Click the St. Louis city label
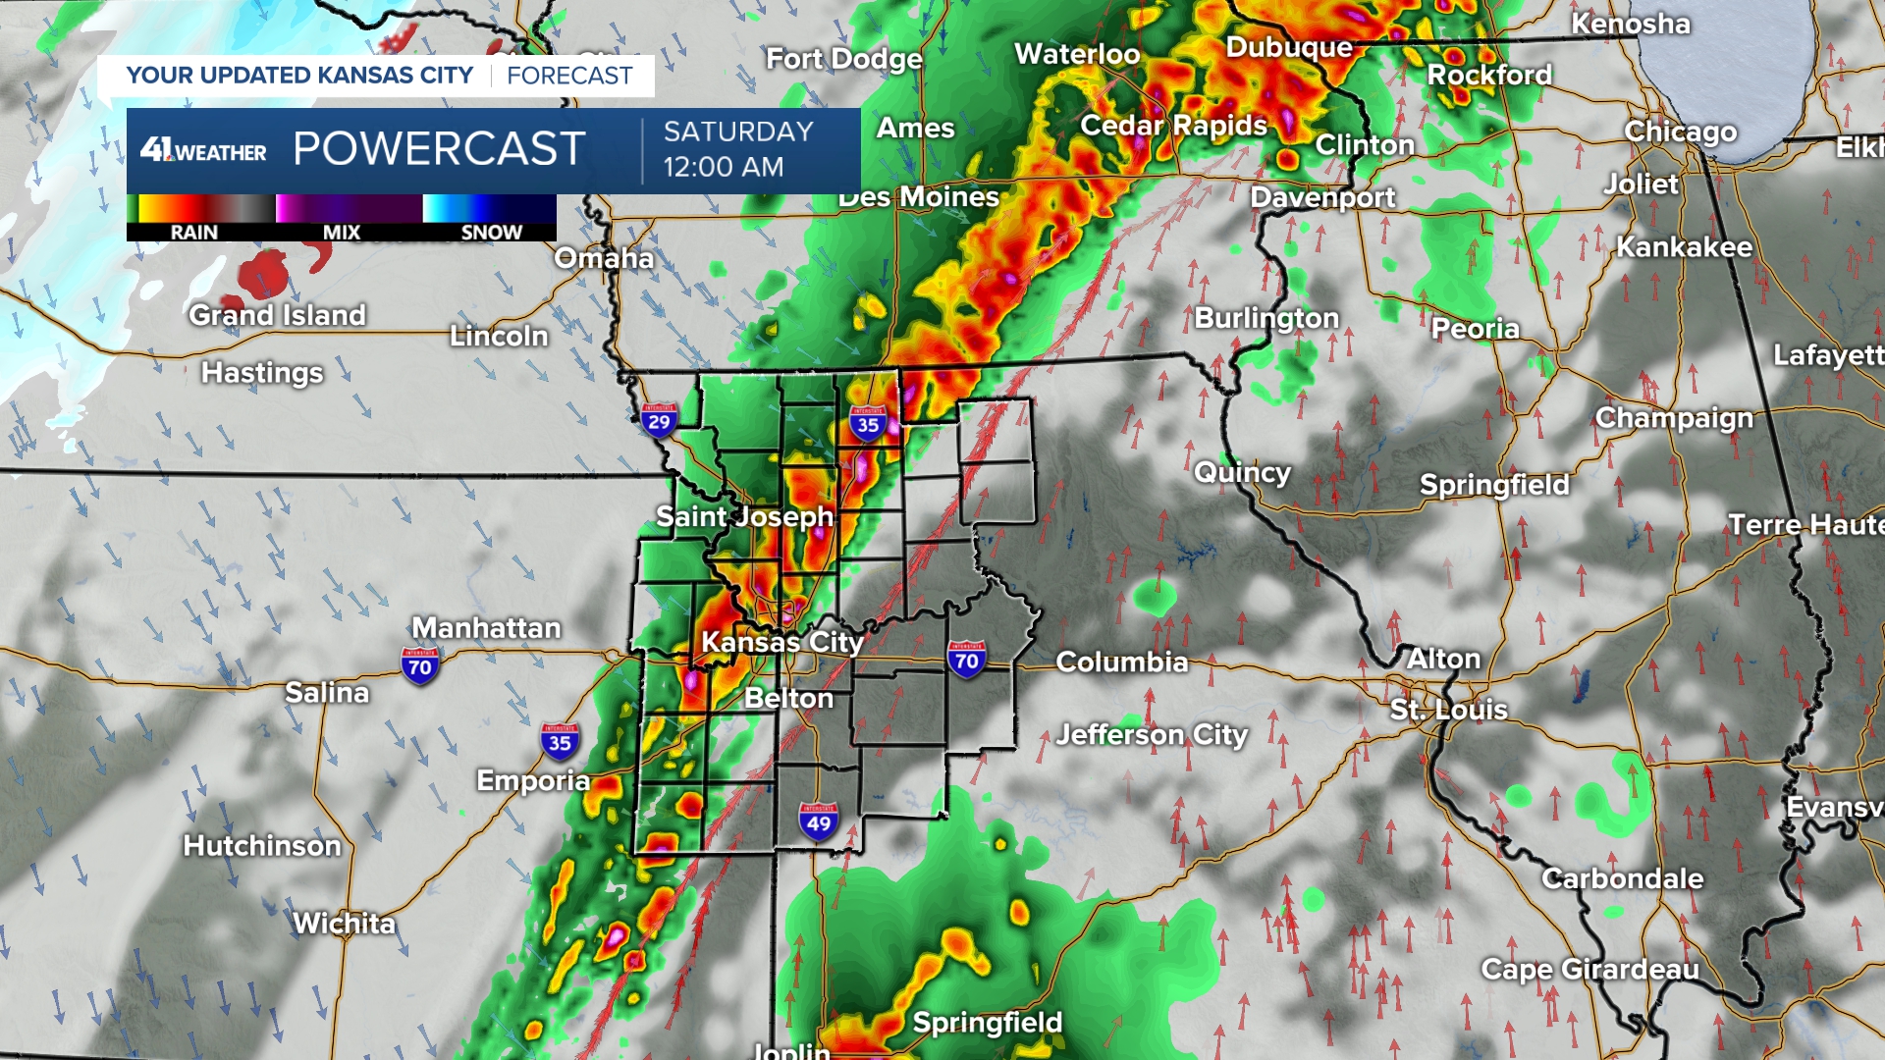This screenshot has height=1060, width=1885. 1448,709
